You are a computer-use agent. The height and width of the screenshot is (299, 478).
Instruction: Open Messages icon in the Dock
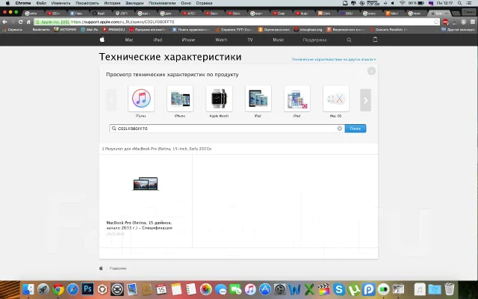(x=221, y=289)
